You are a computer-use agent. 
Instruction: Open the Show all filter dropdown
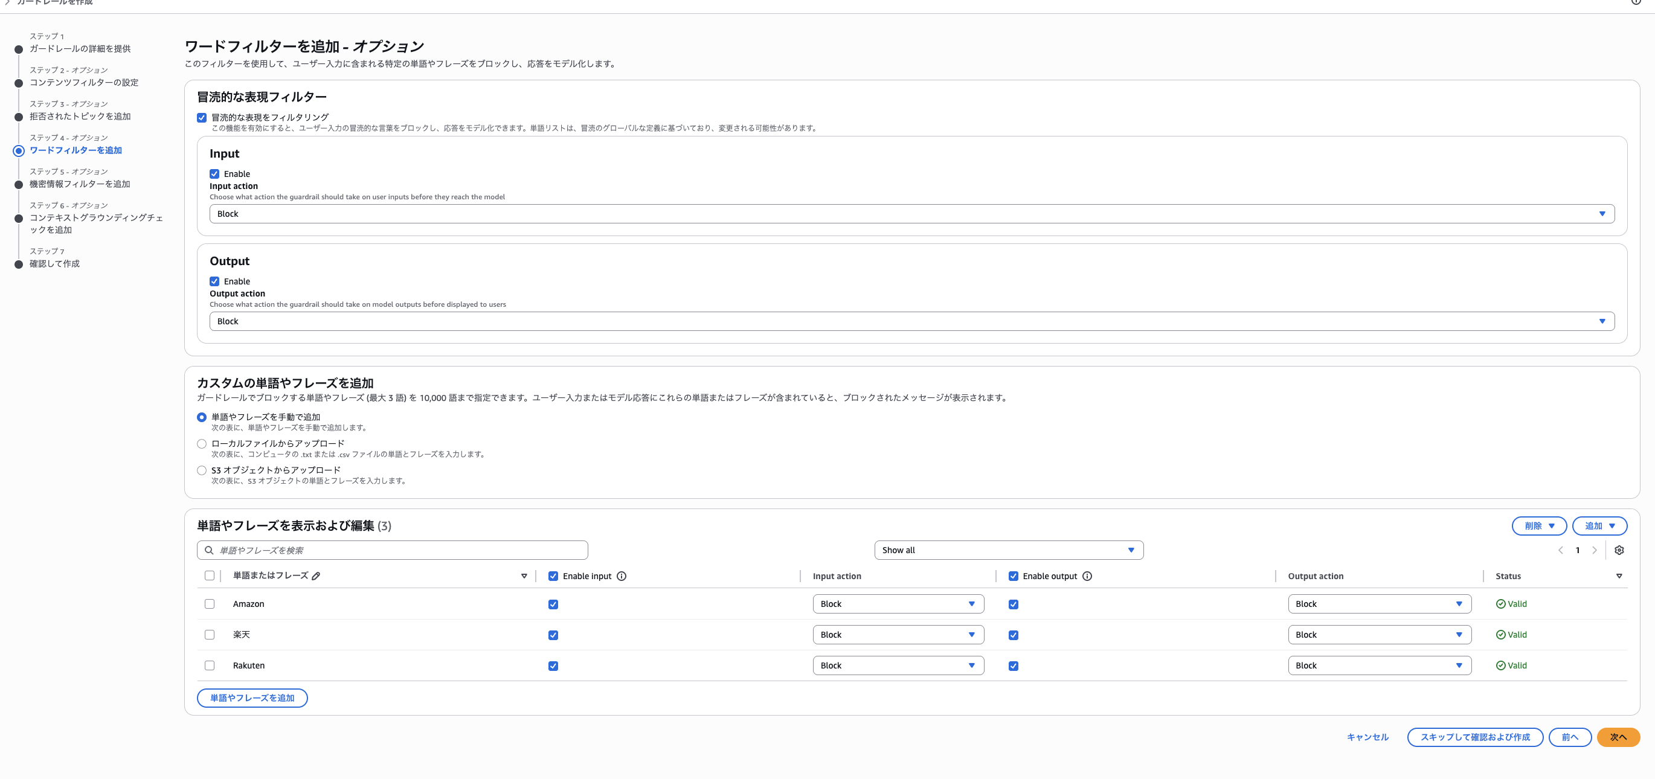click(1007, 550)
